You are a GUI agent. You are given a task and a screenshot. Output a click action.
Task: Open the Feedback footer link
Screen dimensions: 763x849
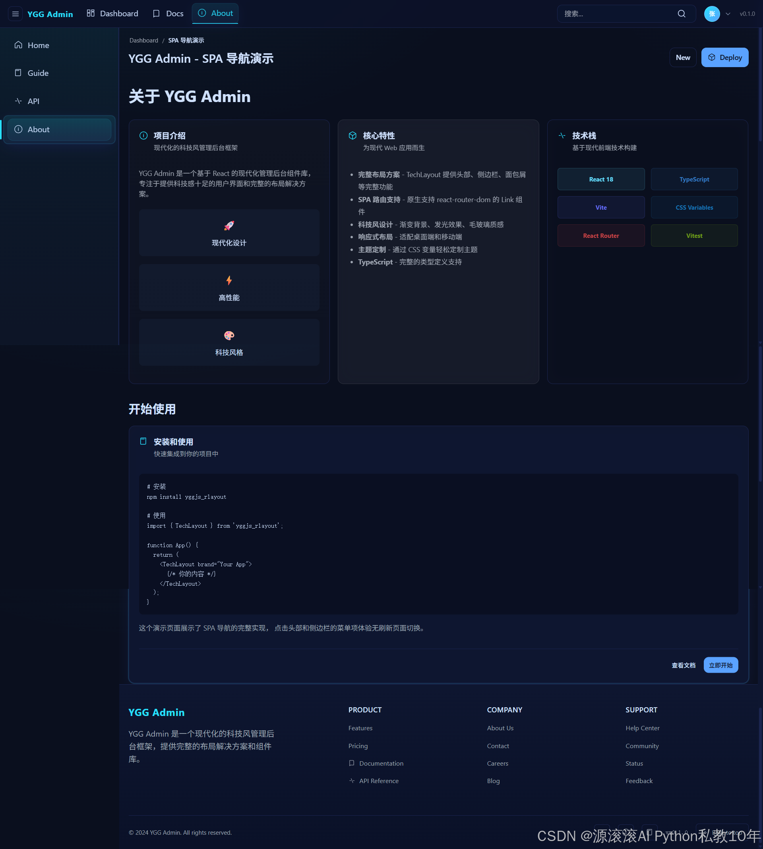[x=639, y=781]
